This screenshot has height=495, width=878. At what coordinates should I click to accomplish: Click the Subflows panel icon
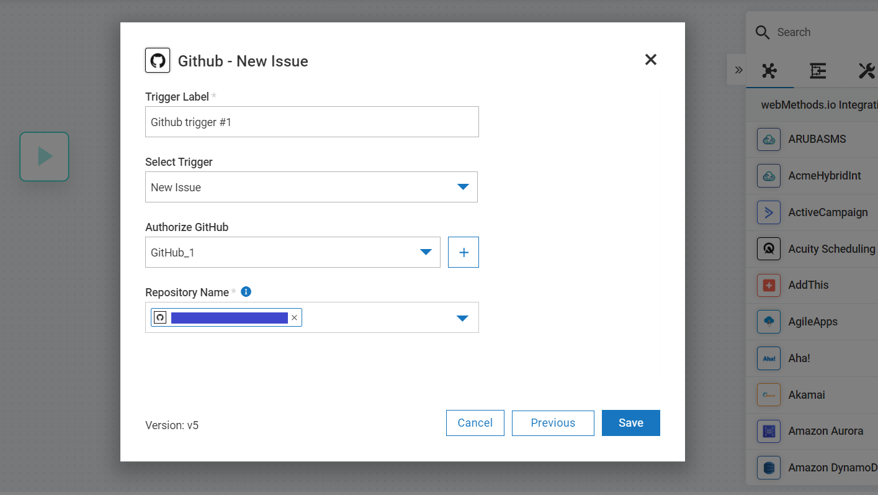pos(817,71)
